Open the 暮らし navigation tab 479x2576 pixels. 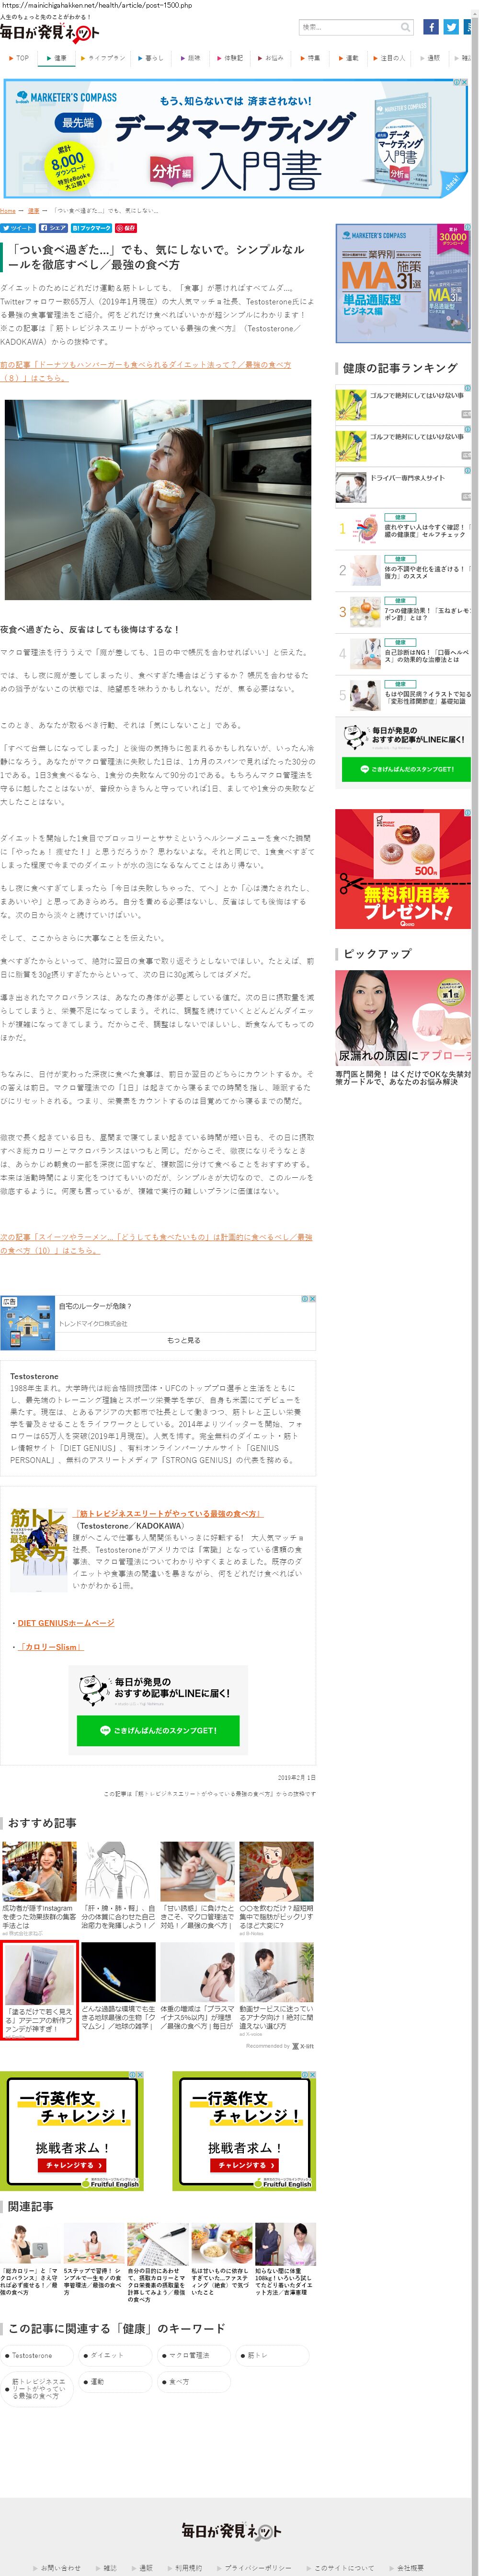[x=150, y=58]
